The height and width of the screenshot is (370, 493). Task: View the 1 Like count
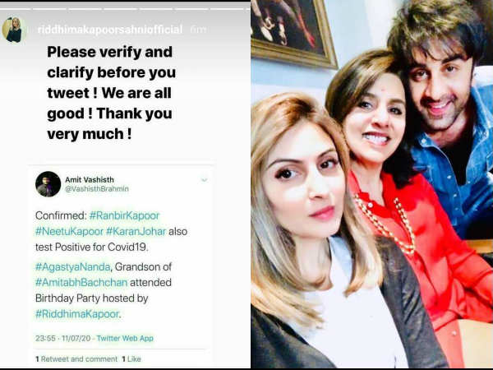pyautogui.click(x=131, y=359)
